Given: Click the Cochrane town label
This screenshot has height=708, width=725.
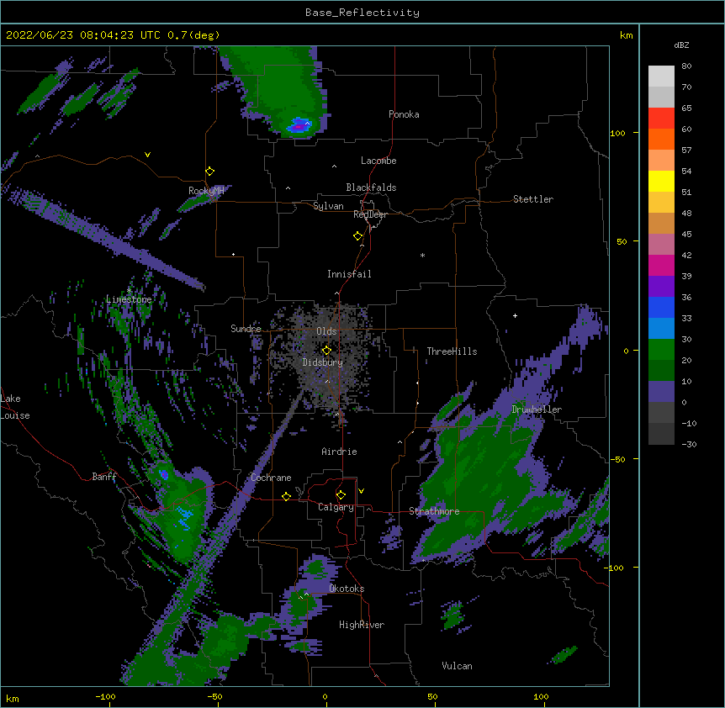Looking at the screenshot, I should (x=271, y=478).
